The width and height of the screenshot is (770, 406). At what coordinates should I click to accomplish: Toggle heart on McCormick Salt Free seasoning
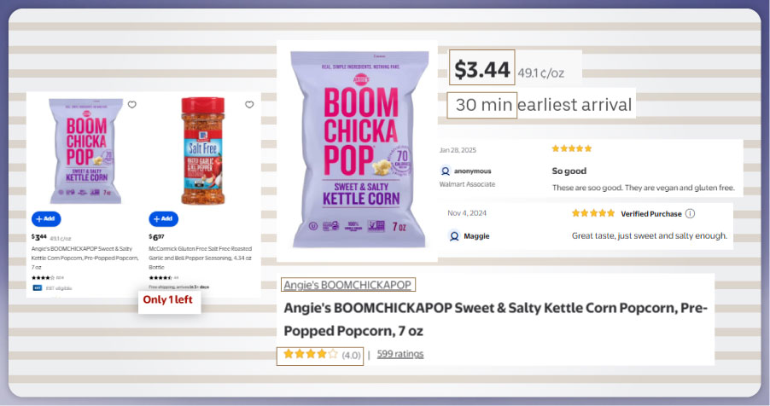(x=249, y=105)
